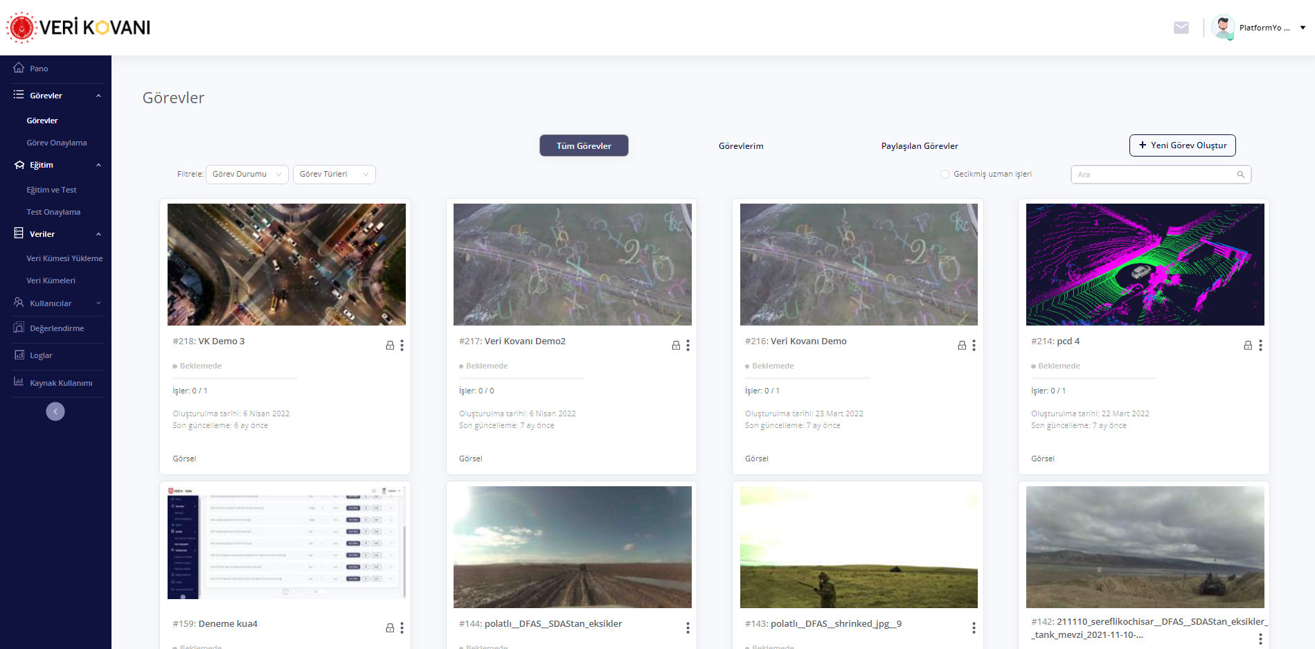1315x649 pixels.
Task: Switch to Tüm Görevler tab
Action: click(x=584, y=145)
